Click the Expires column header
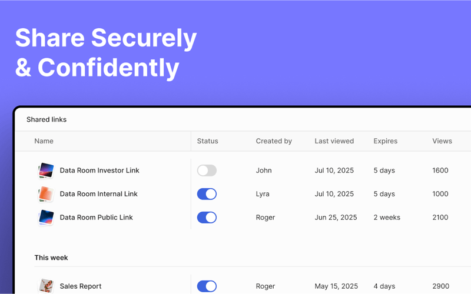471x294 pixels. (x=385, y=141)
